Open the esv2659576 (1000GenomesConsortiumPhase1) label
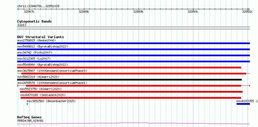The height and width of the screenshot is (127, 258). (52, 83)
